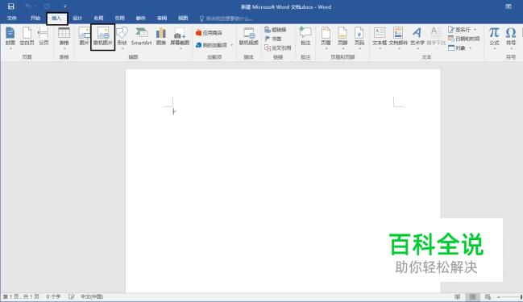Insert a 交叉引用 (Cross-reference)
Viewport: 523px width, 302px height.
(278, 48)
